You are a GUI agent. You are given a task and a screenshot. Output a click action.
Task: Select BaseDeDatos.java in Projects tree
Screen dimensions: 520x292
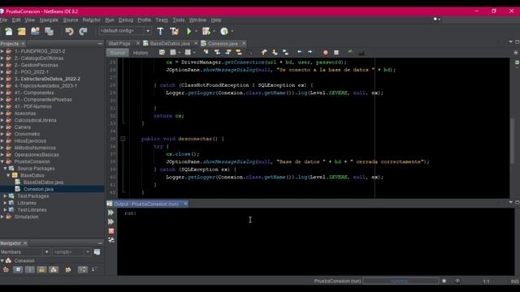click(x=43, y=182)
